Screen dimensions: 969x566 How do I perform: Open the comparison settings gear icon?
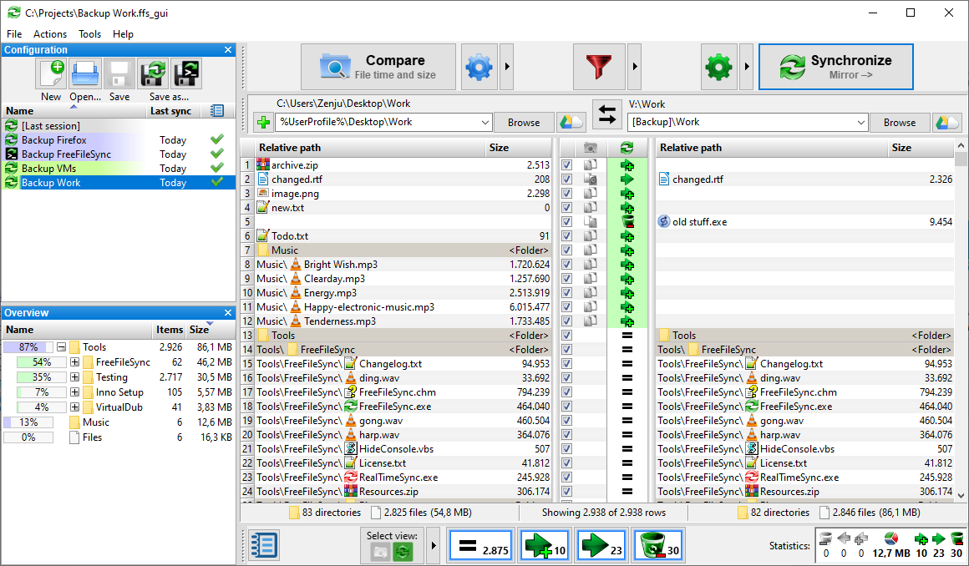[x=479, y=66]
